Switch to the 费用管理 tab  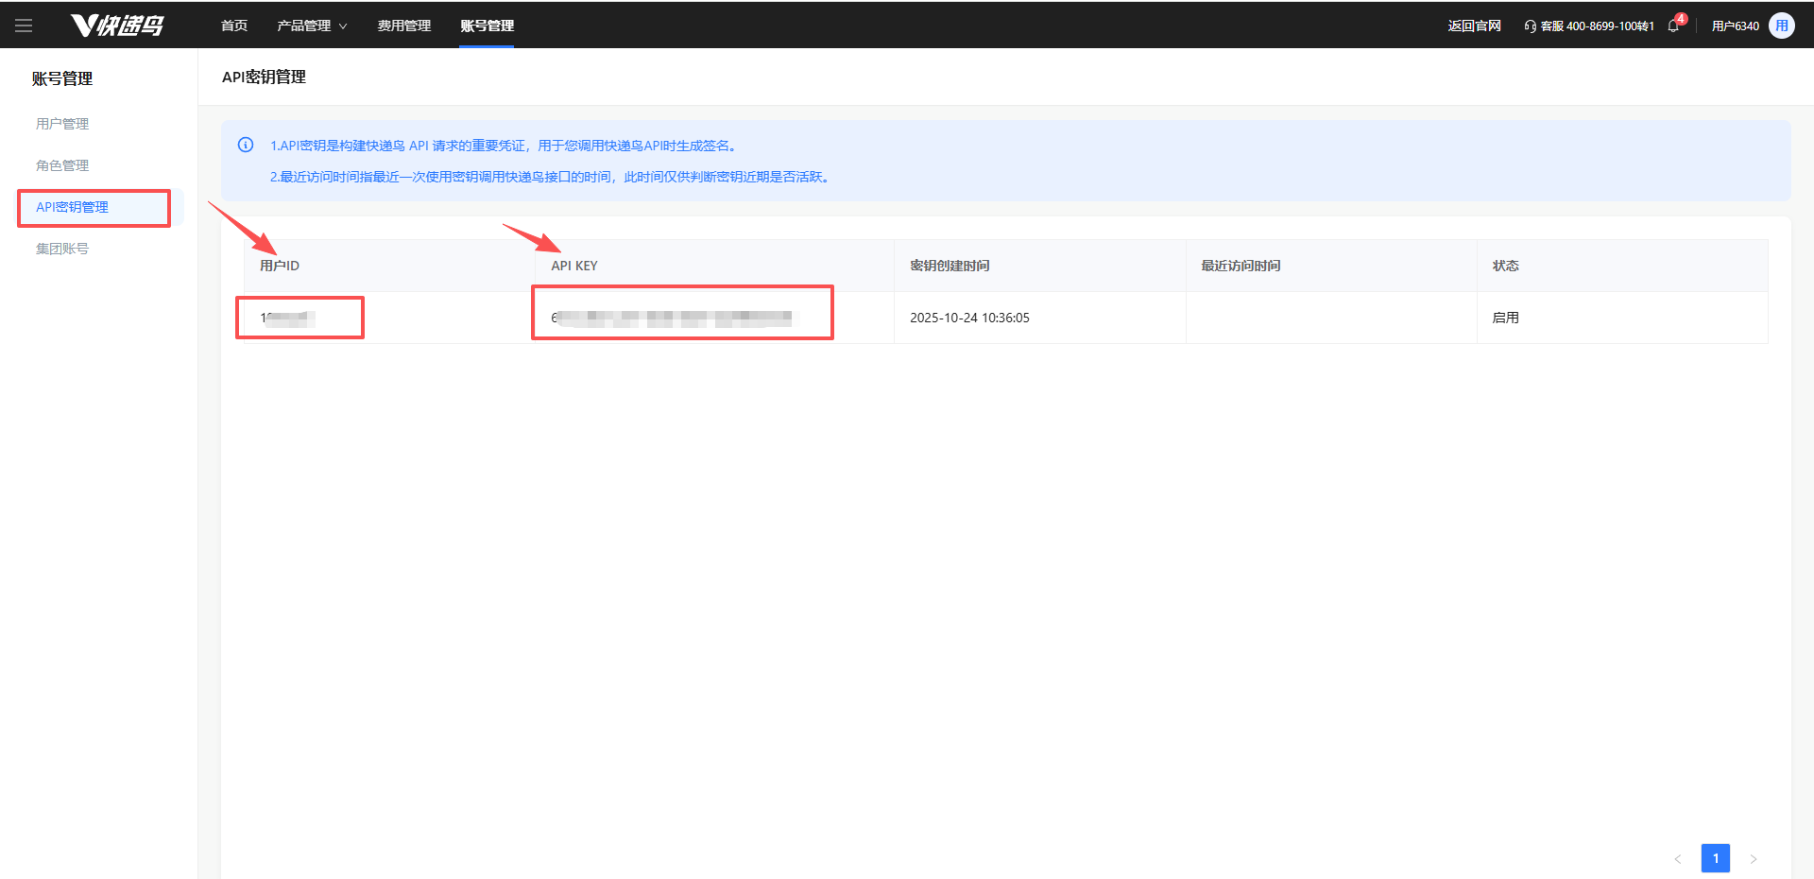tap(403, 26)
